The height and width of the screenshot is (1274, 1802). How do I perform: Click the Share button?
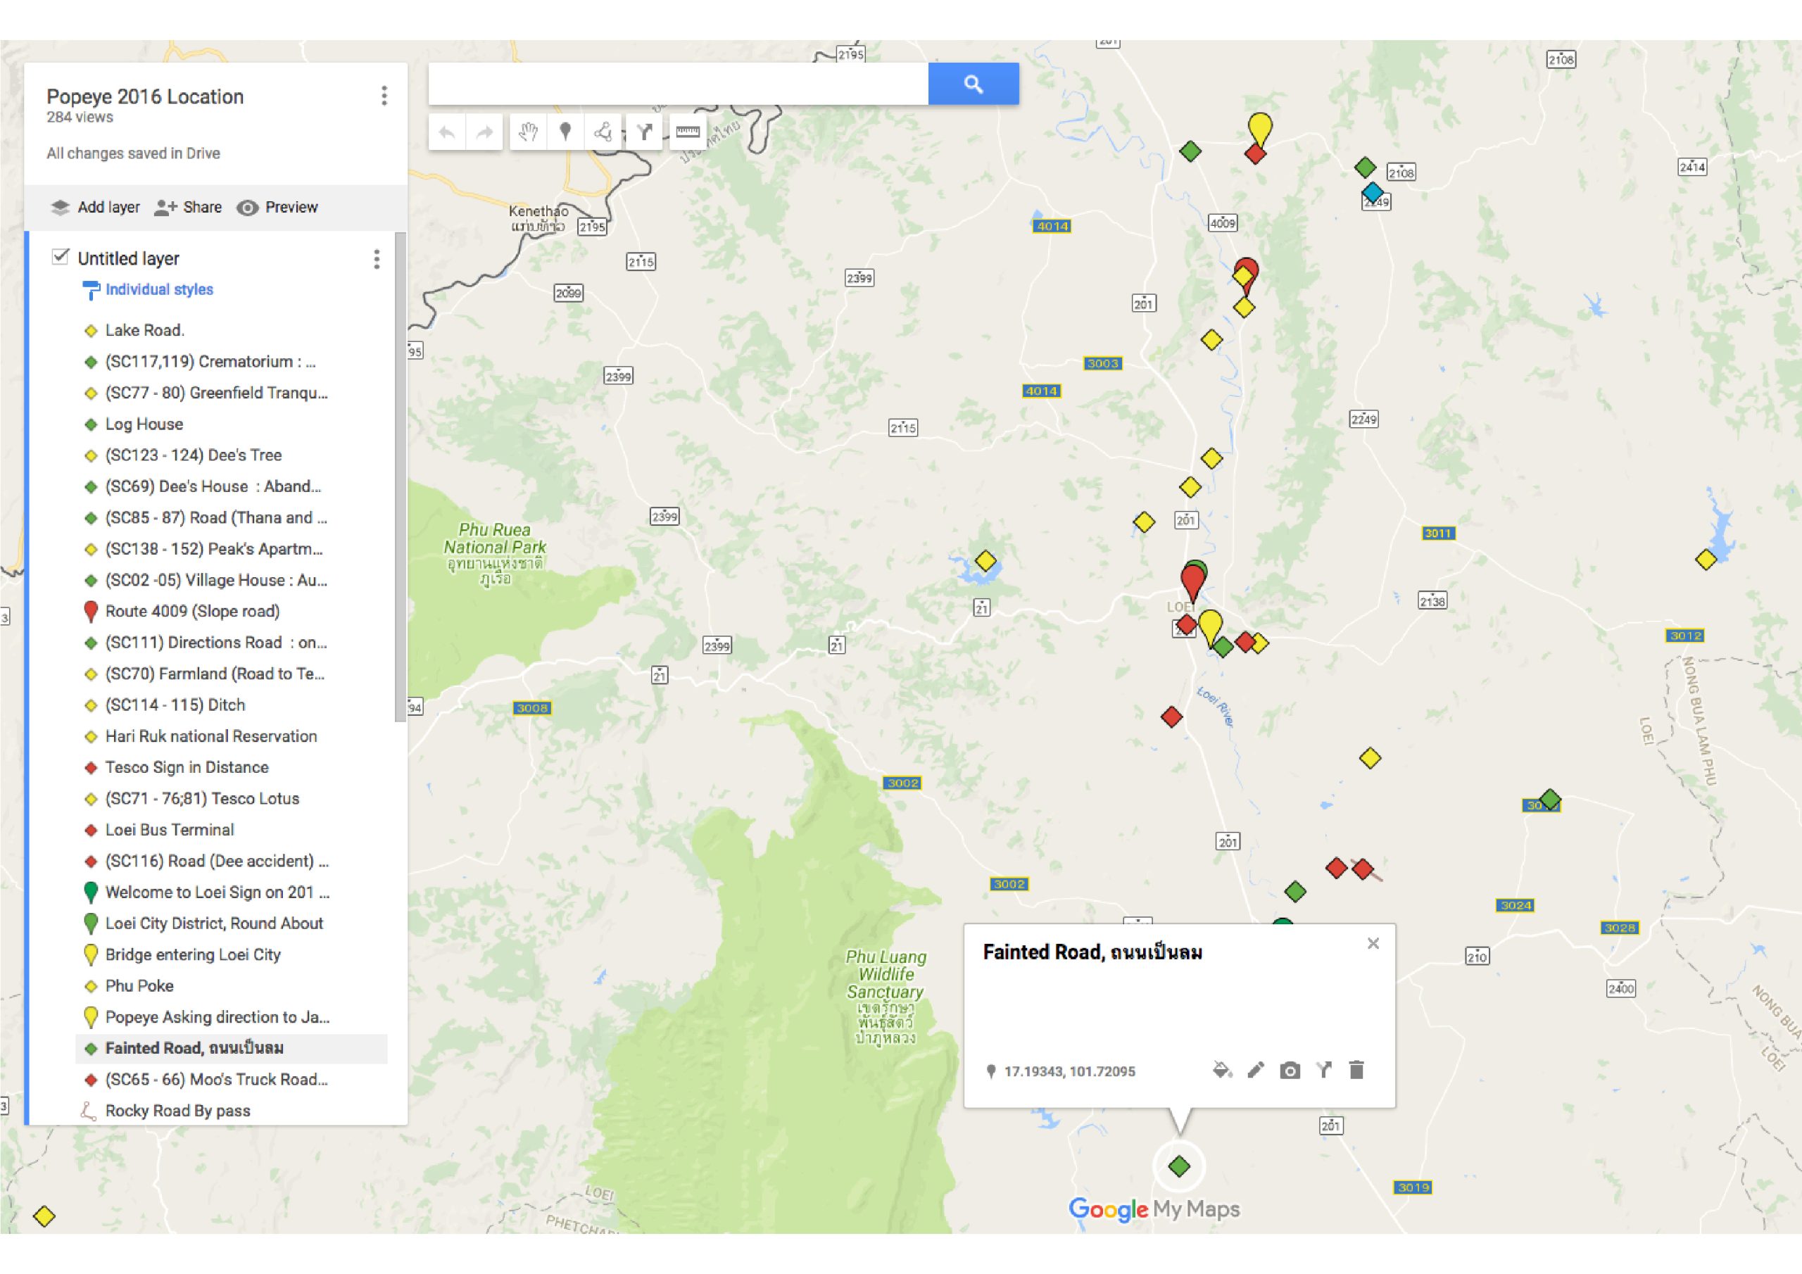[x=189, y=207]
